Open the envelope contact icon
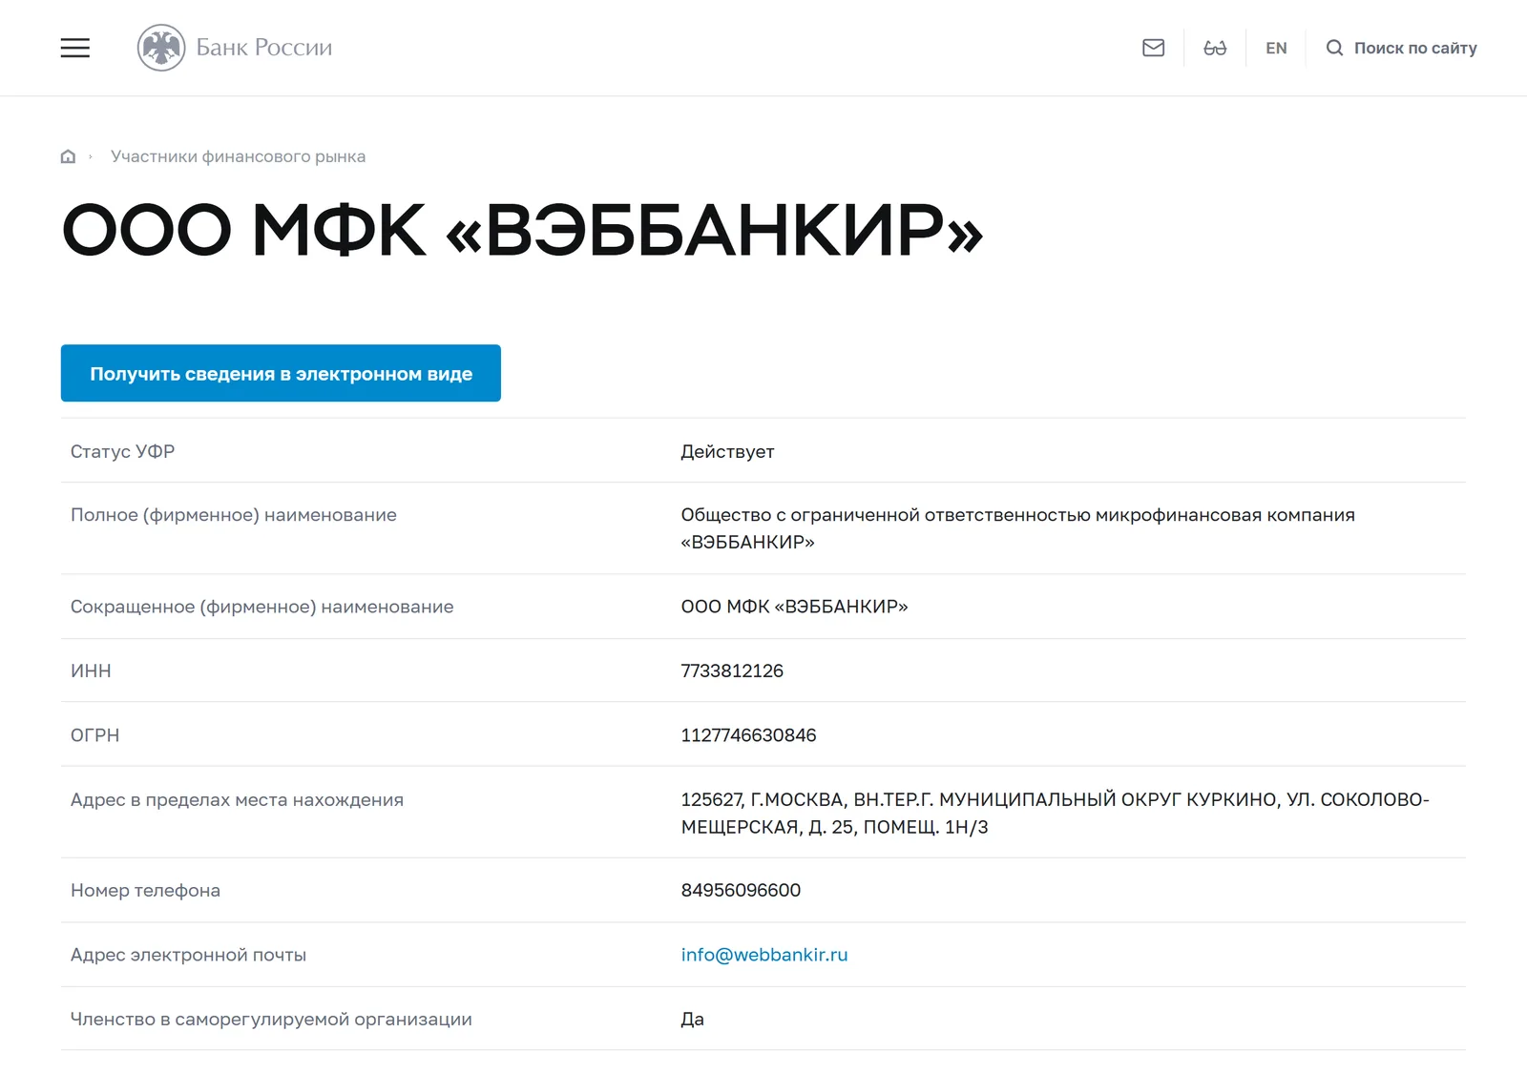The image size is (1527, 1073). pyautogui.click(x=1153, y=48)
